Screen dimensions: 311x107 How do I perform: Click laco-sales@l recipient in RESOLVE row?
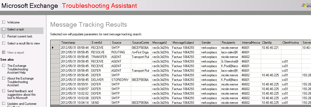[230, 52]
